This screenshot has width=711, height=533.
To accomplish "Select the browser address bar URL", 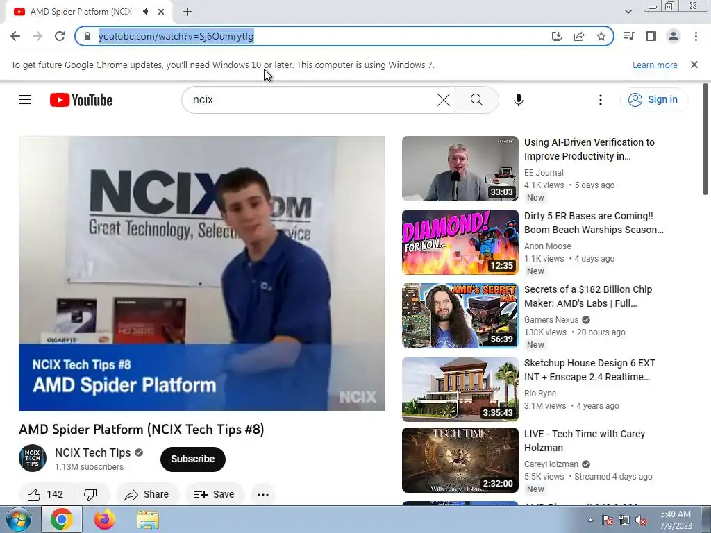I will coord(176,36).
